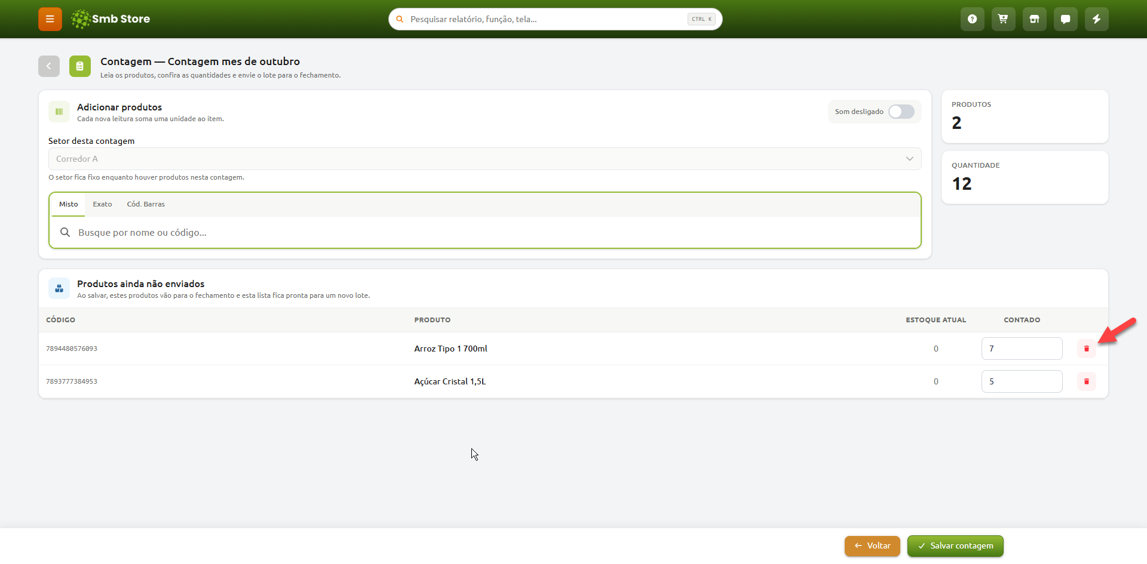Edit counted quantity for Açúcar Cristal 1,5L

[1022, 381]
